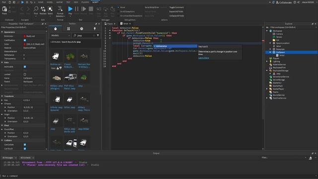Toggle the Archivable checkbox

tap(25, 67)
